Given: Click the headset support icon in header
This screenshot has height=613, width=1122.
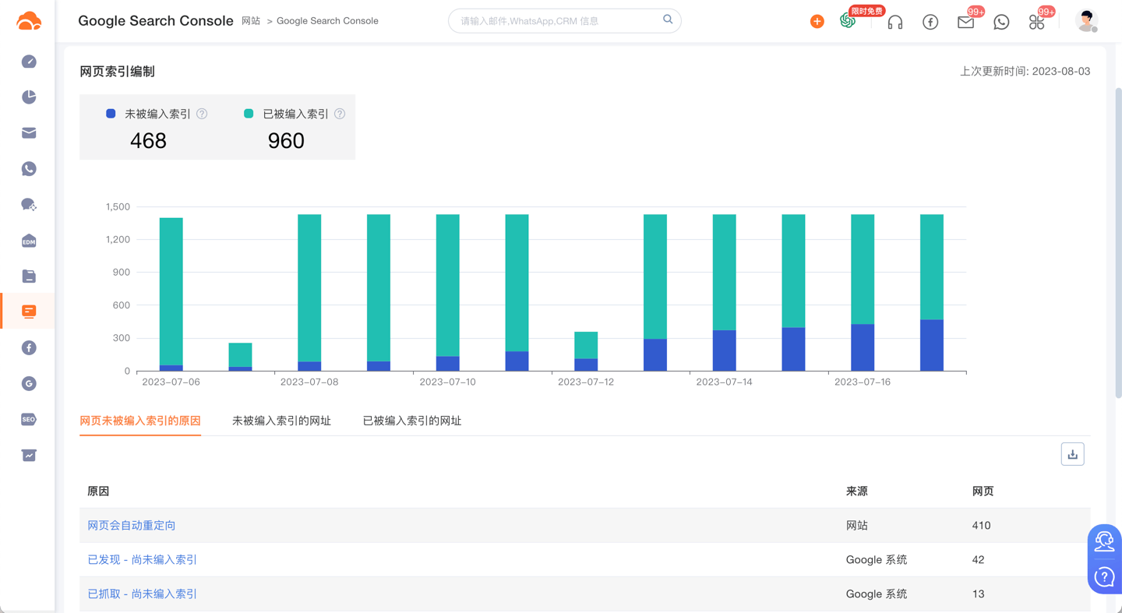Looking at the screenshot, I should [895, 22].
